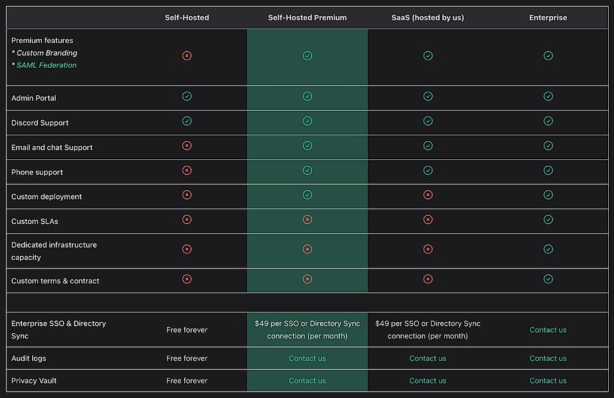Open the SAML Federation link
Viewport: 614px width, 398px height.
pyautogui.click(x=46, y=65)
